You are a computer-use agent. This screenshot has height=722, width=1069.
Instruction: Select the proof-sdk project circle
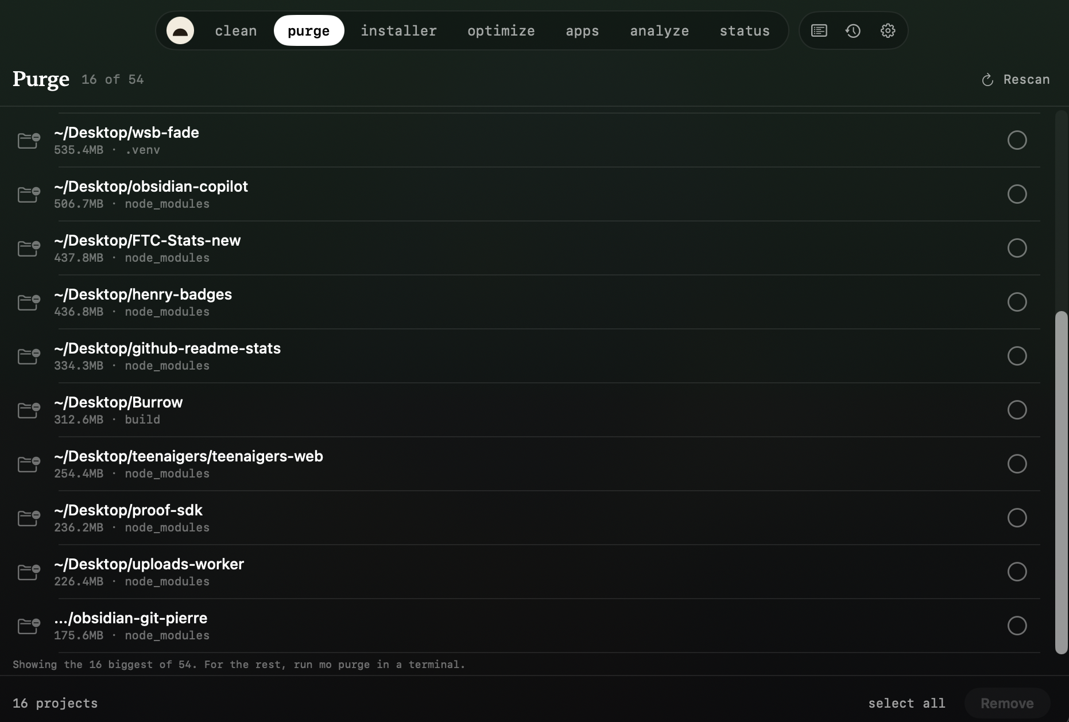[1017, 518]
